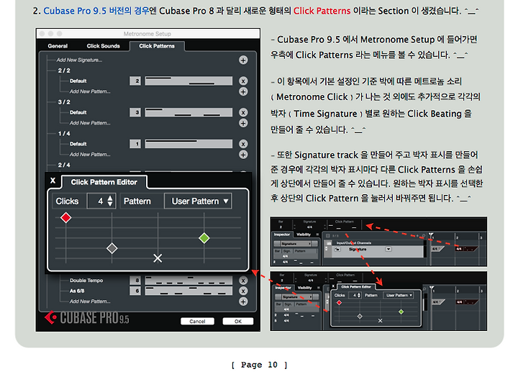Select the Double Tempo pattern row
The image size is (518, 382).
86,281
